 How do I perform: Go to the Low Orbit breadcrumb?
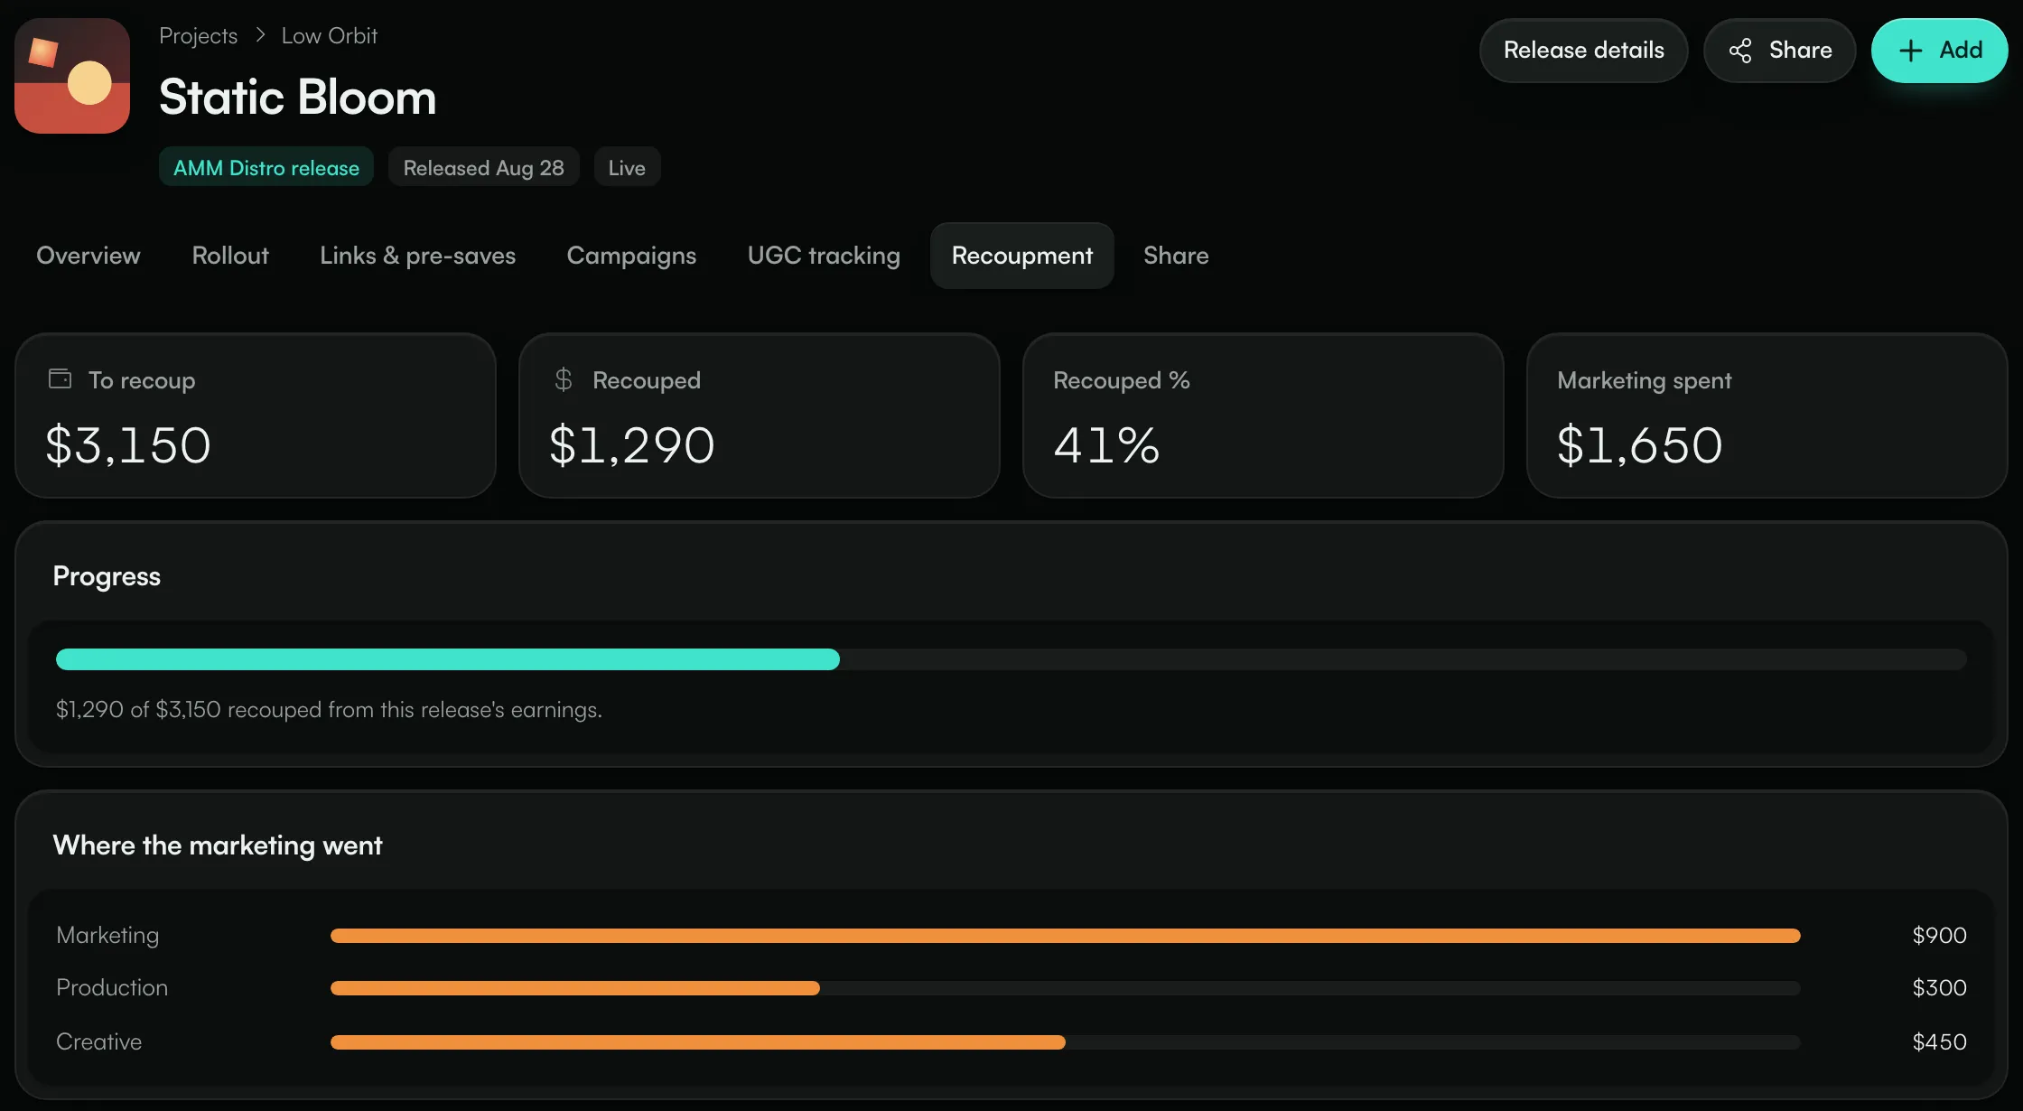click(329, 36)
